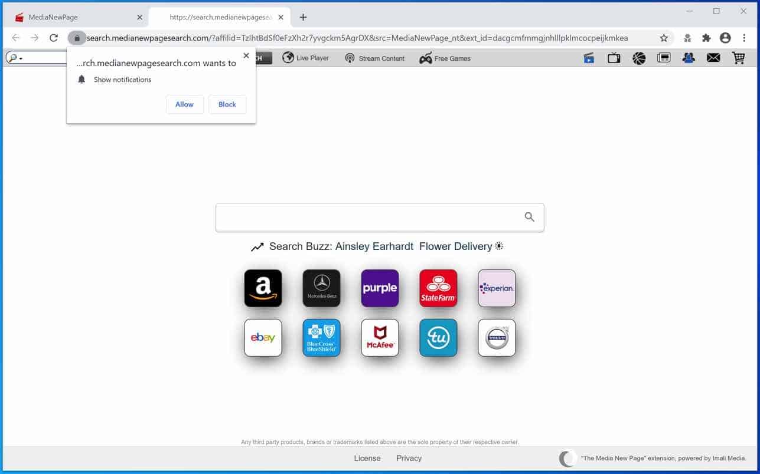Click the padlock site info icon
Screen dimensions: 760x474
tap(77, 38)
